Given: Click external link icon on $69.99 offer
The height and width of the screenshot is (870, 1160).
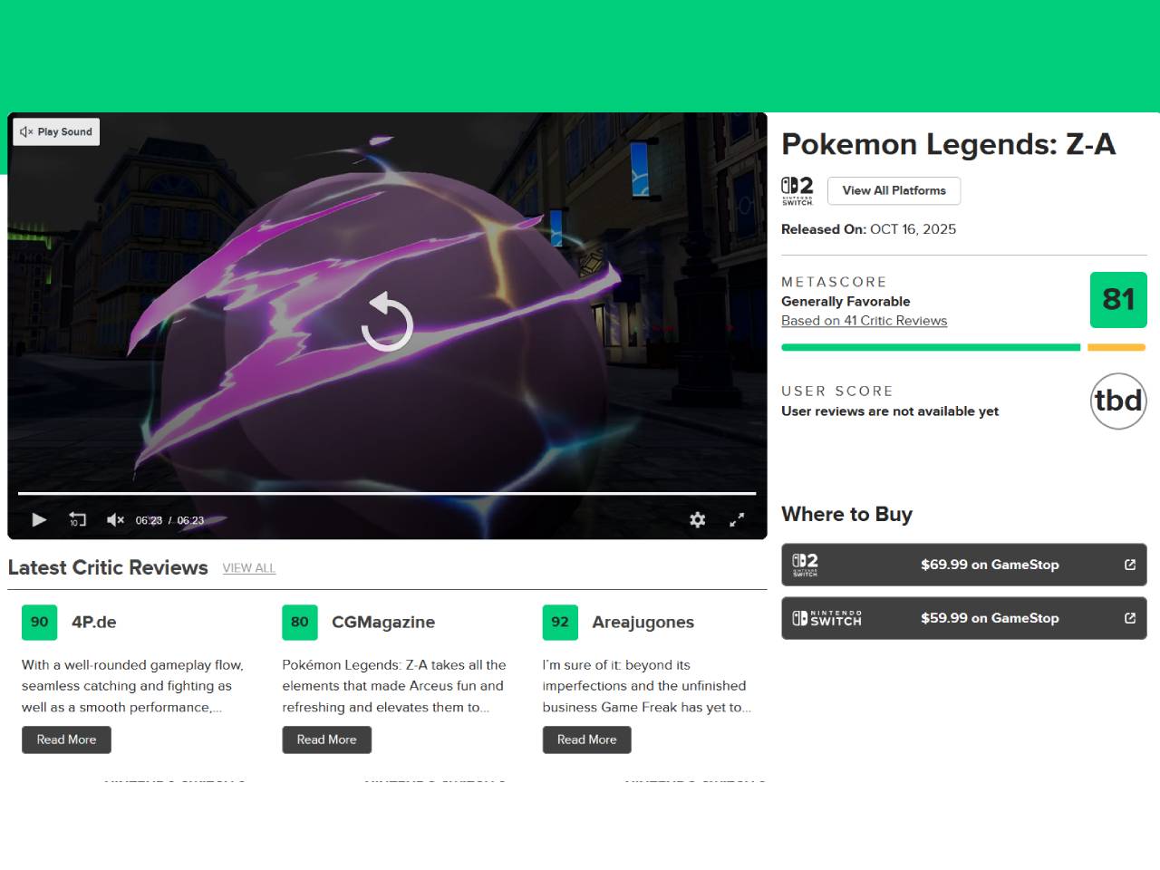Looking at the screenshot, I should [x=1130, y=565].
